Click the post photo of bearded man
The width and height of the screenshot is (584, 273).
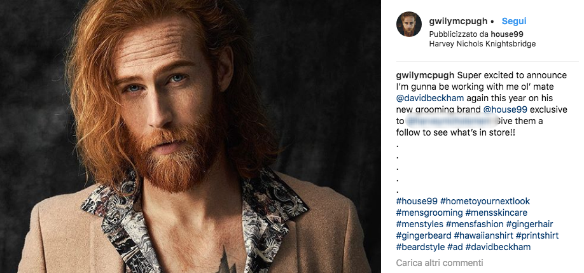190,136
